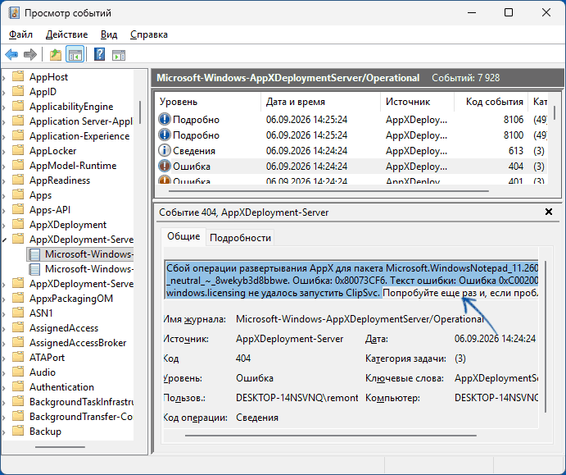Viewport: 566px width, 475px height.
Task: Select the AssignedAccess tree item
Action: pos(64,328)
